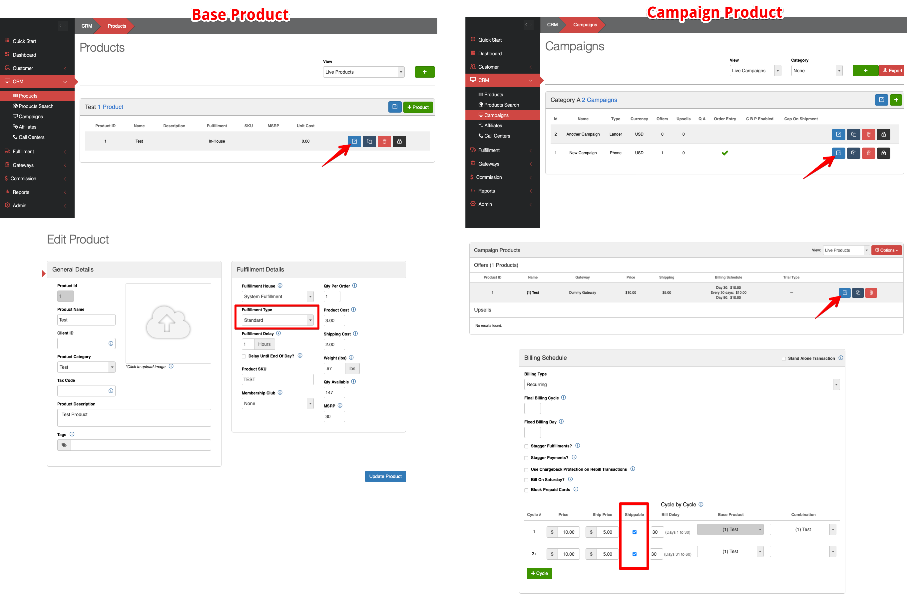Viewport: 907px width, 596px height.
Task: Click the green plus icon in Category A header
Action: (896, 100)
